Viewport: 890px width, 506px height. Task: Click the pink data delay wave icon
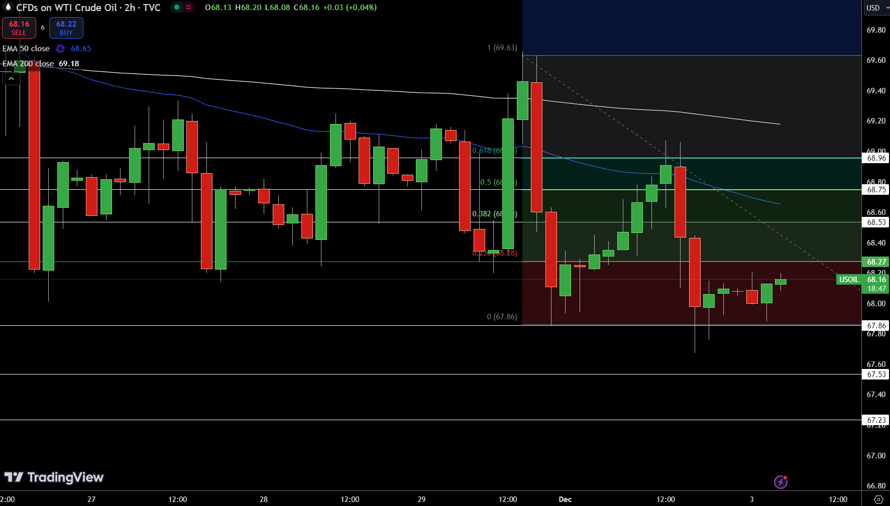coord(188,7)
